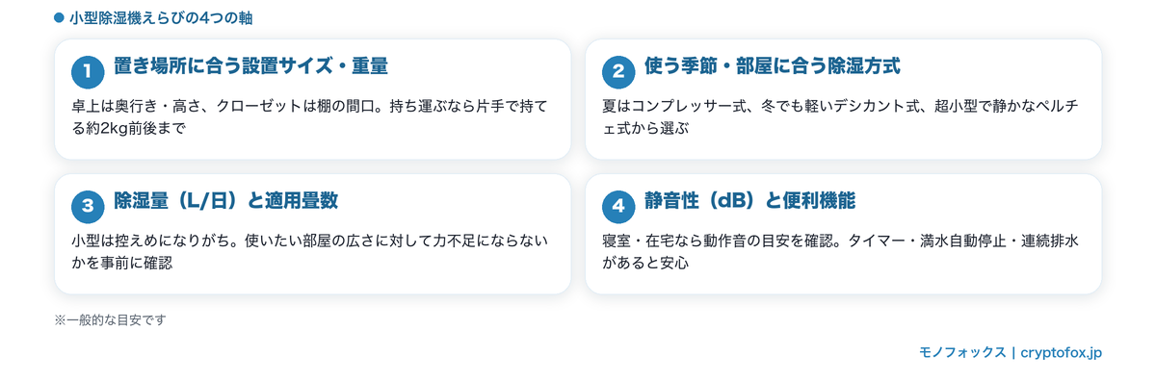The width and height of the screenshot is (1156, 381).
Task: Click the card 3 description about 小型は控えめ
Action: (310, 251)
